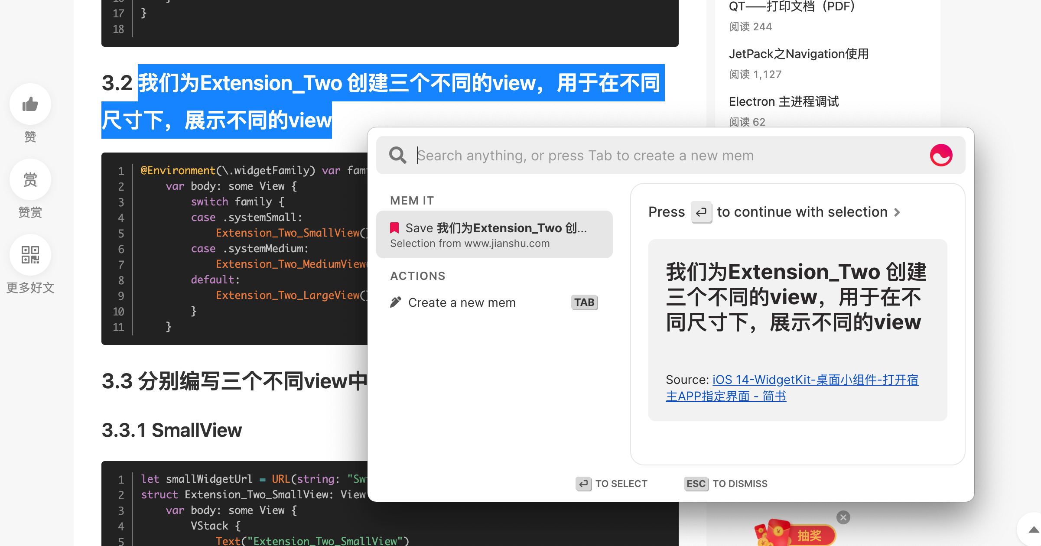The width and height of the screenshot is (1041, 546).
Task: Focus the Search anything input field
Action: click(667, 156)
